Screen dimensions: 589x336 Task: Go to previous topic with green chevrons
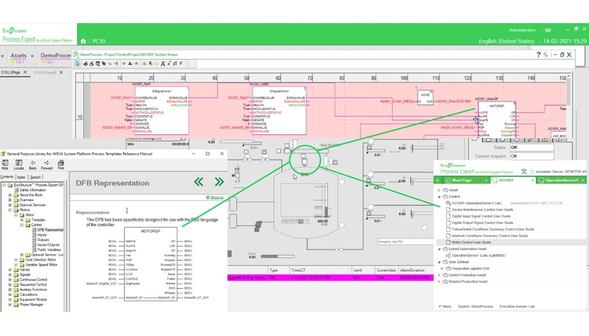[x=199, y=181]
